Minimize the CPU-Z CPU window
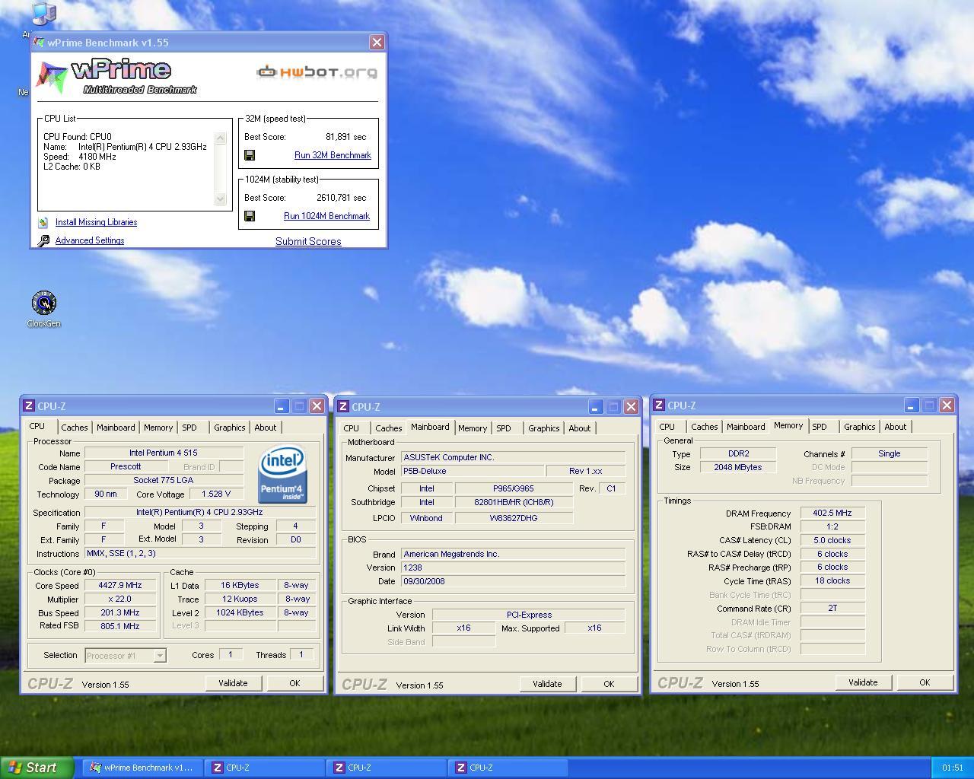The height and width of the screenshot is (779, 974). pyautogui.click(x=281, y=406)
